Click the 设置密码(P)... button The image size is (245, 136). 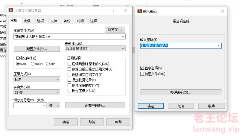pos(95,105)
